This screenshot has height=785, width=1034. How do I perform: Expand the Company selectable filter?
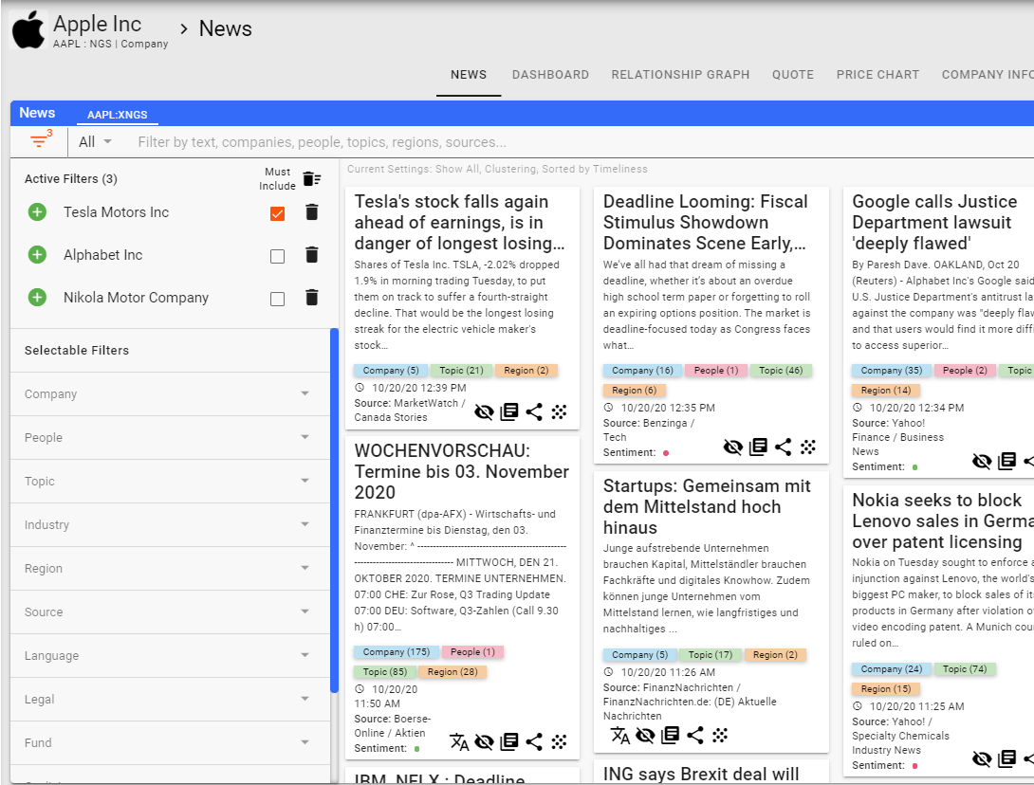click(170, 394)
